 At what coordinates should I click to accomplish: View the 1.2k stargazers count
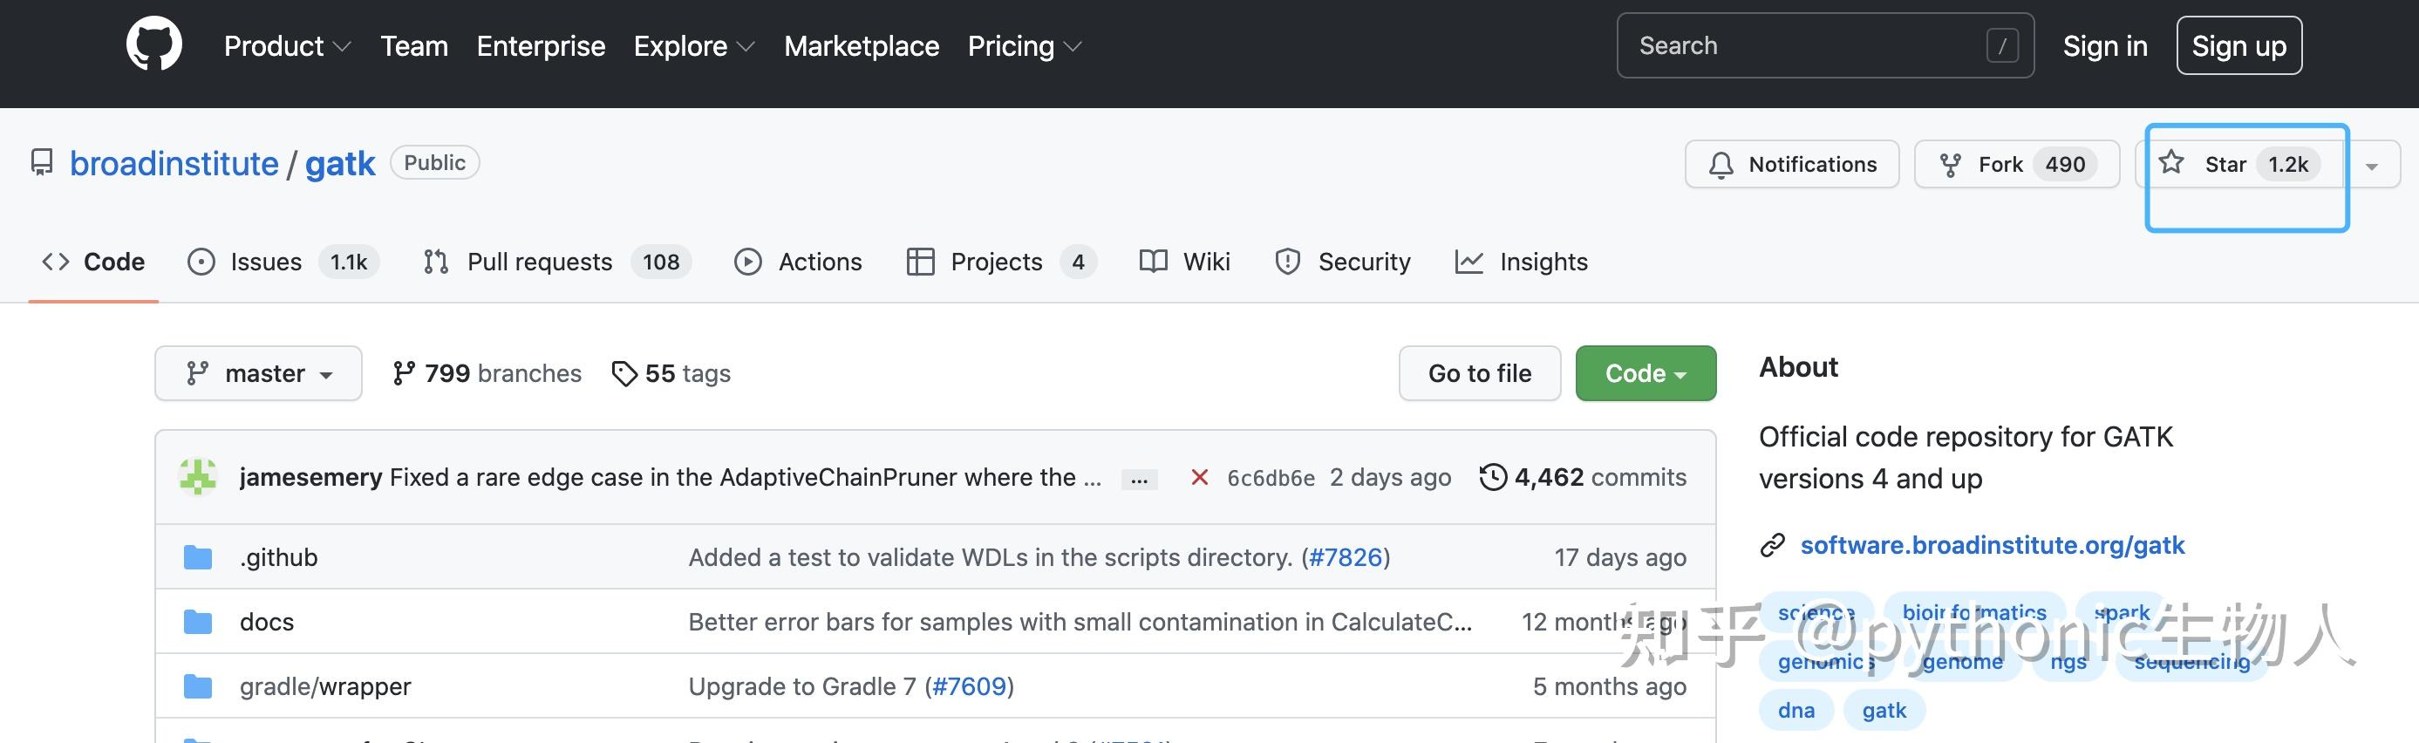(2287, 164)
